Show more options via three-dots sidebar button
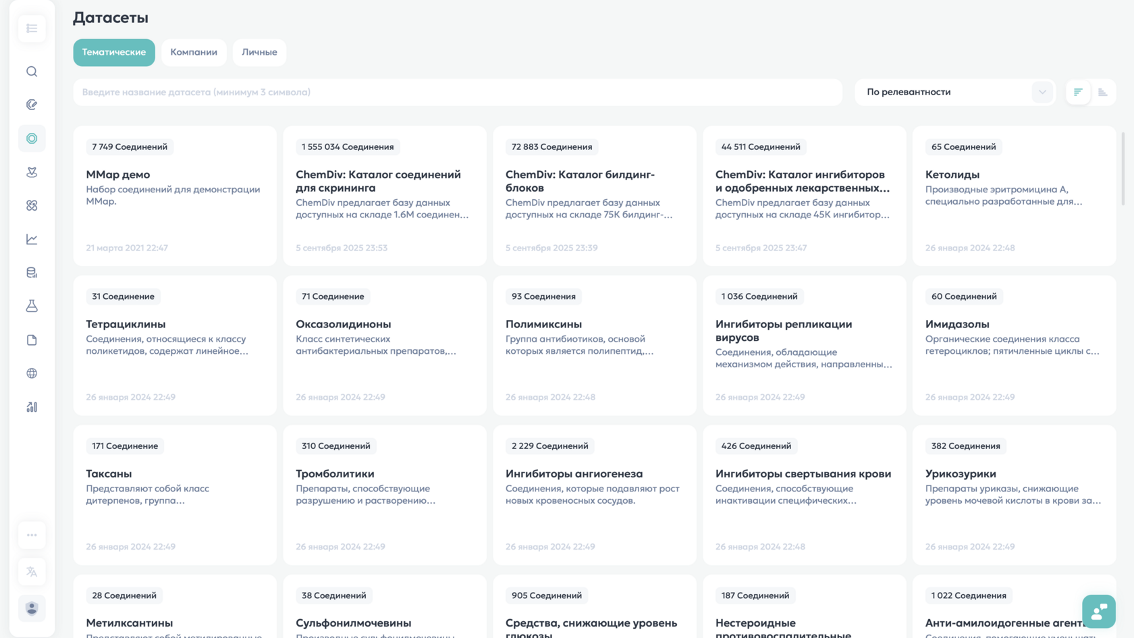This screenshot has height=638, width=1134. (32, 535)
